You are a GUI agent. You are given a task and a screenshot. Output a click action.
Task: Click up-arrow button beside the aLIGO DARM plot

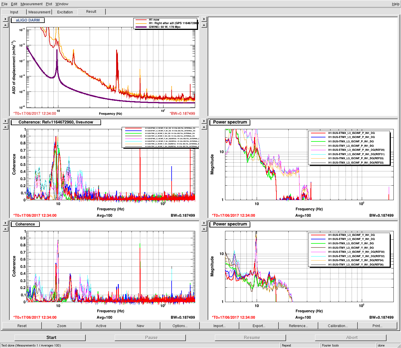click(x=5, y=25)
